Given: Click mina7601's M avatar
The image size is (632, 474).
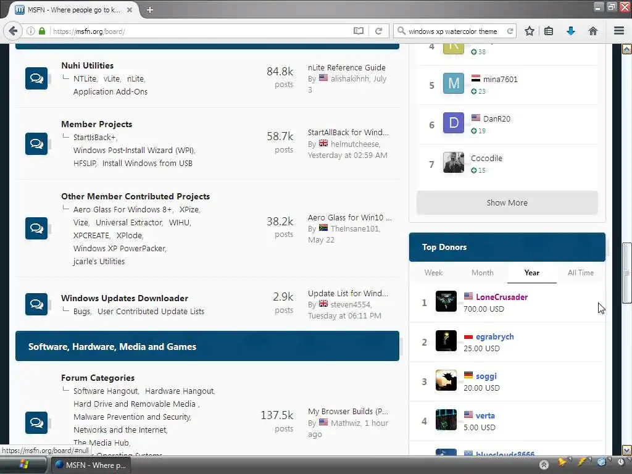Looking at the screenshot, I should click(454, 83).
